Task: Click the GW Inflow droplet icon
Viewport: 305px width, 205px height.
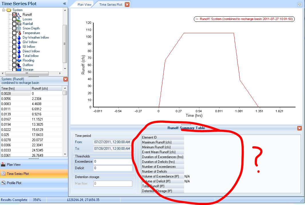Action: [19, 42]
